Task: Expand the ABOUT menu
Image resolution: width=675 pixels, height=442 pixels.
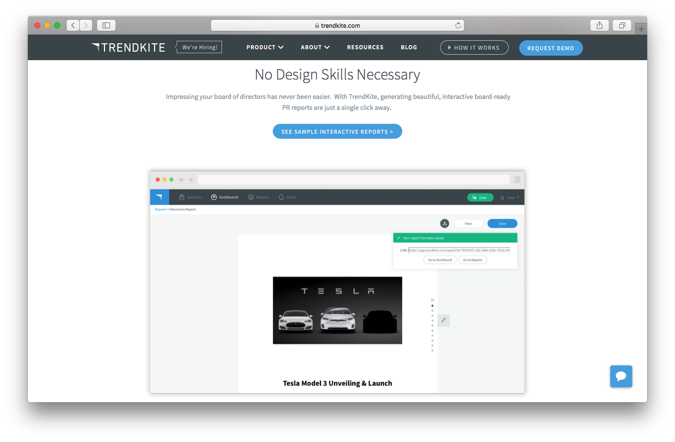Action: point(315,47)
